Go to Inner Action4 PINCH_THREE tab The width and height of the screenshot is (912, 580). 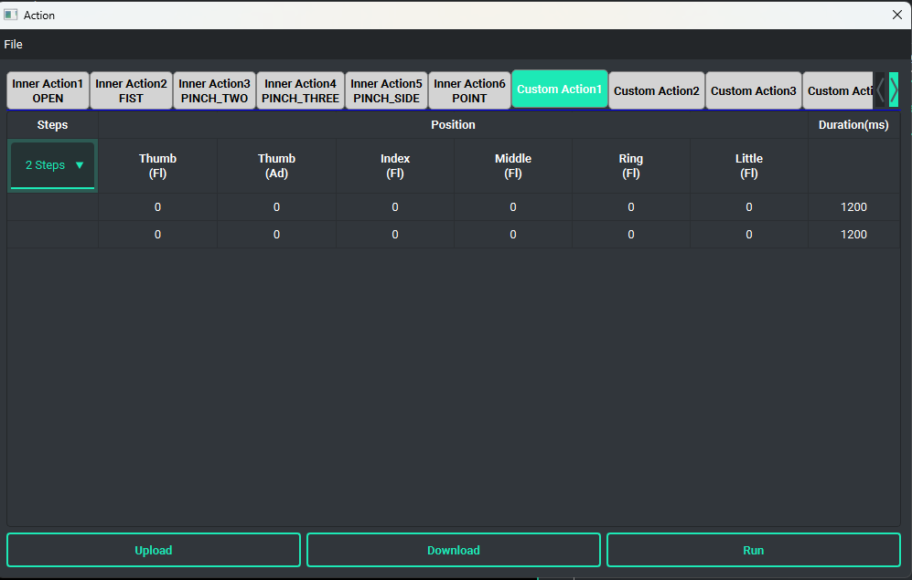[300, 90]
